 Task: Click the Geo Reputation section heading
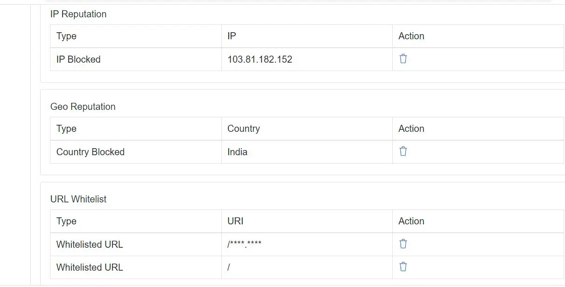pos(83,107)
